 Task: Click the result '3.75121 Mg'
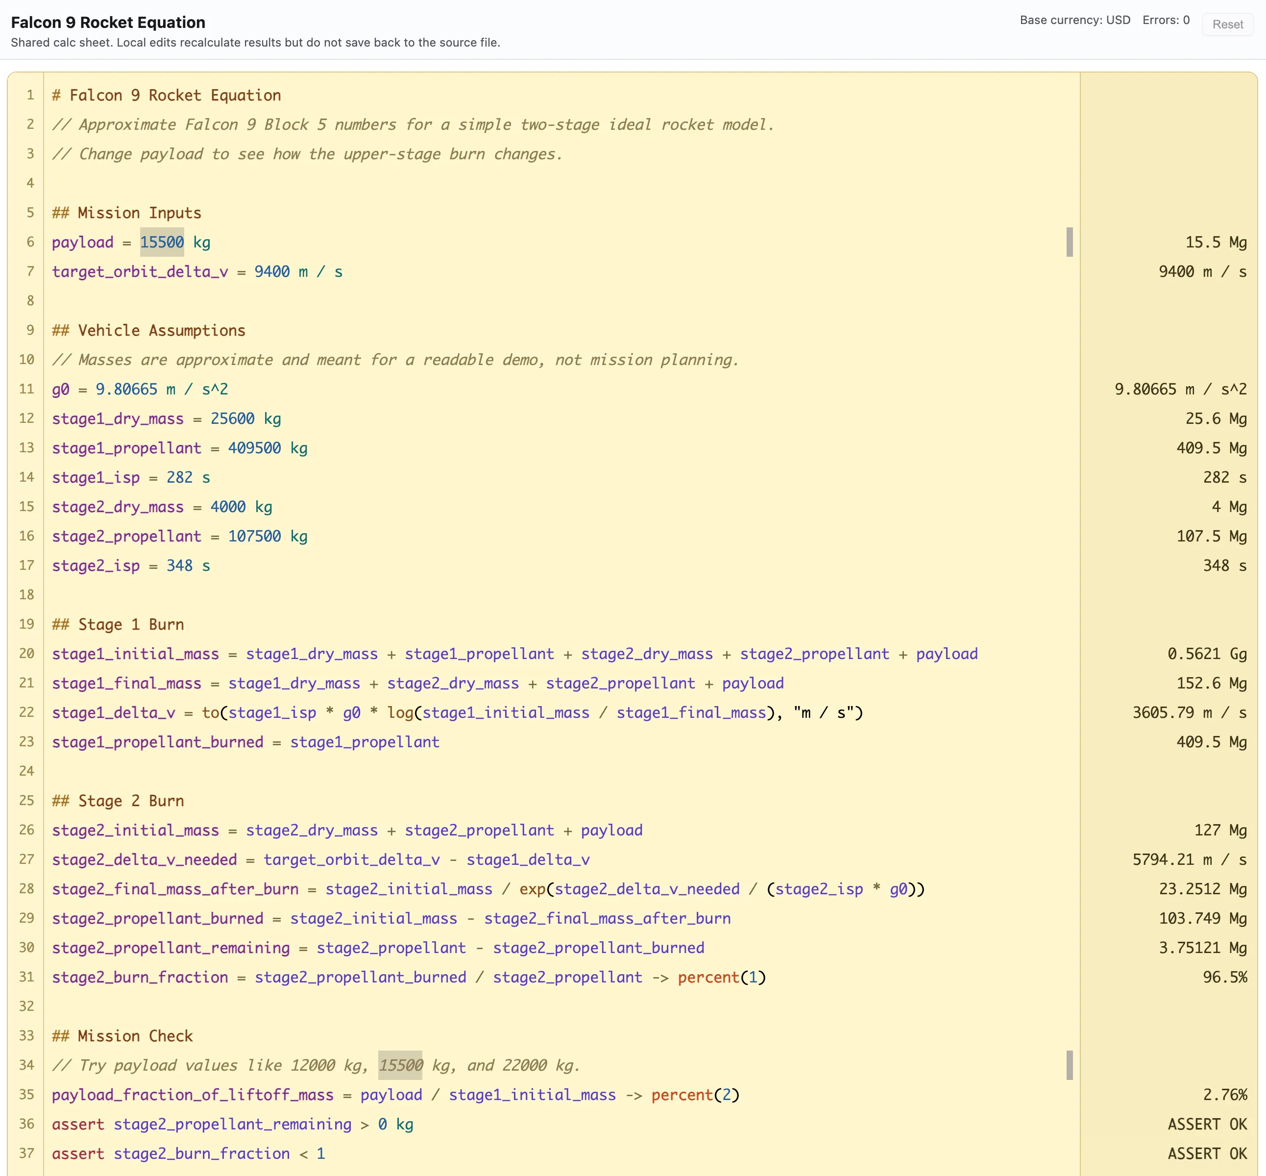(1202, 948)
